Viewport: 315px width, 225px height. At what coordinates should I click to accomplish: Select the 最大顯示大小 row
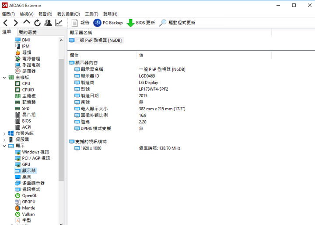[130, 109]
